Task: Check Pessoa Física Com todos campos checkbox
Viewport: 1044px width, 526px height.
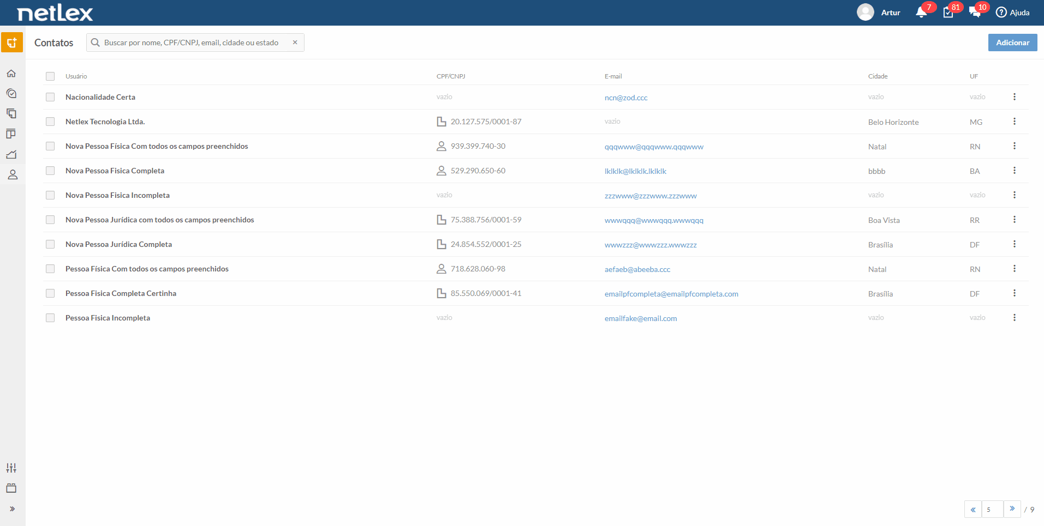Action: tap(50, 269)
